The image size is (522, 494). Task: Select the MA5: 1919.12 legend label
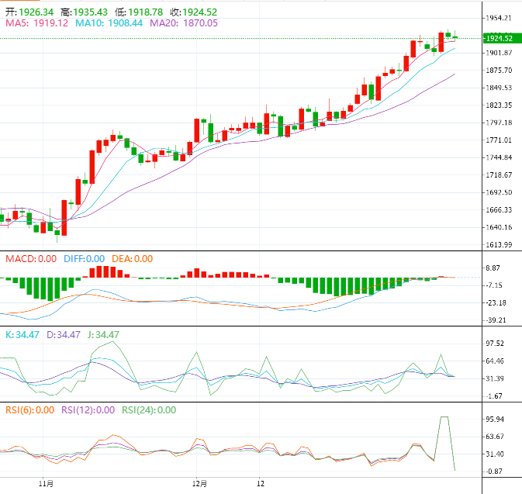click(x=36, y=23)
